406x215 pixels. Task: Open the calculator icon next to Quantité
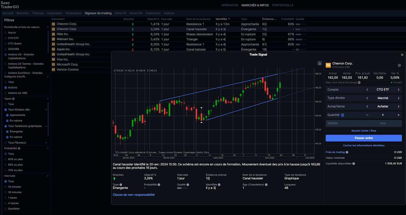342,115
